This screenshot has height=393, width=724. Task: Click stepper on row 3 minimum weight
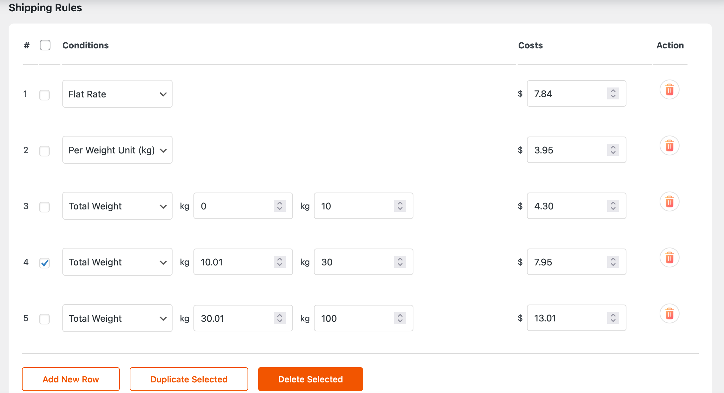[x=280, y=206]
